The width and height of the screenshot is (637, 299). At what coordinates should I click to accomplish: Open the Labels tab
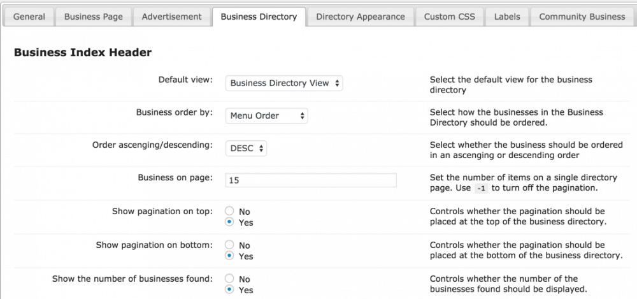(x=506, y=17)
